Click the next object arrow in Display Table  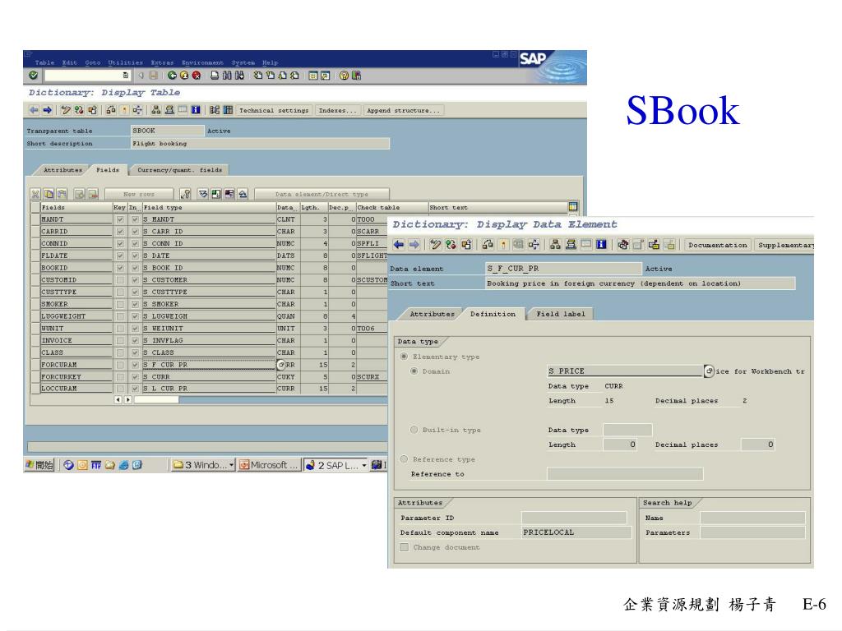[x=48, y=110]
